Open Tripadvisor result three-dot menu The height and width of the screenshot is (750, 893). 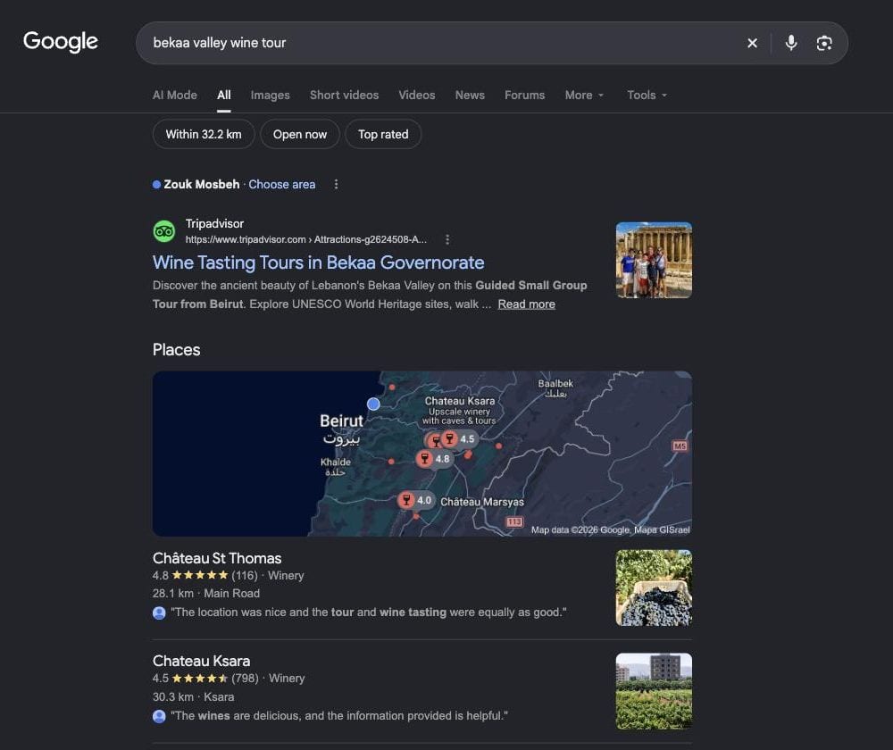[x=447, y=240]
